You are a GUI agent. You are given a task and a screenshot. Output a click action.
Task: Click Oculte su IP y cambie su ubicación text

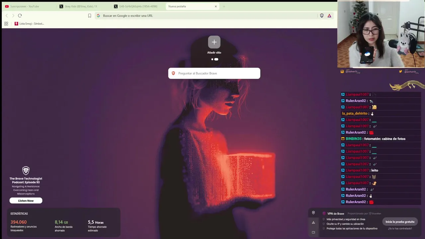coord(345,224)
